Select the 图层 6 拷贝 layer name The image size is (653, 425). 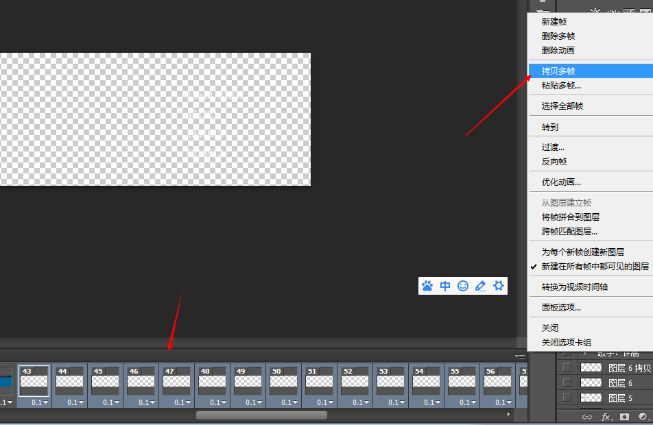point(630,368)
